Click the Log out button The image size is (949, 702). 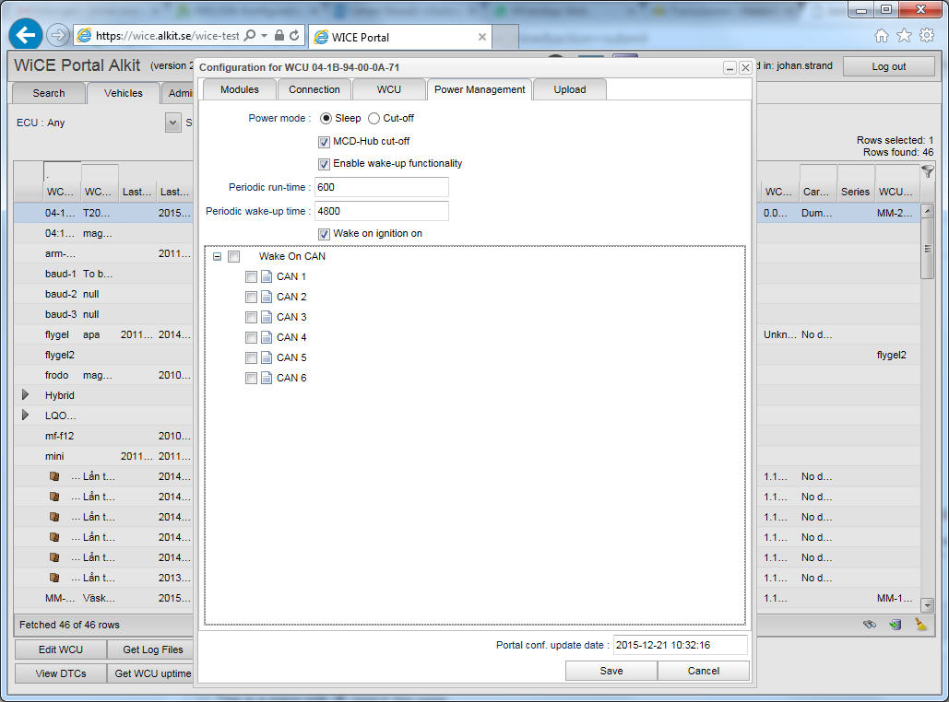888,66
